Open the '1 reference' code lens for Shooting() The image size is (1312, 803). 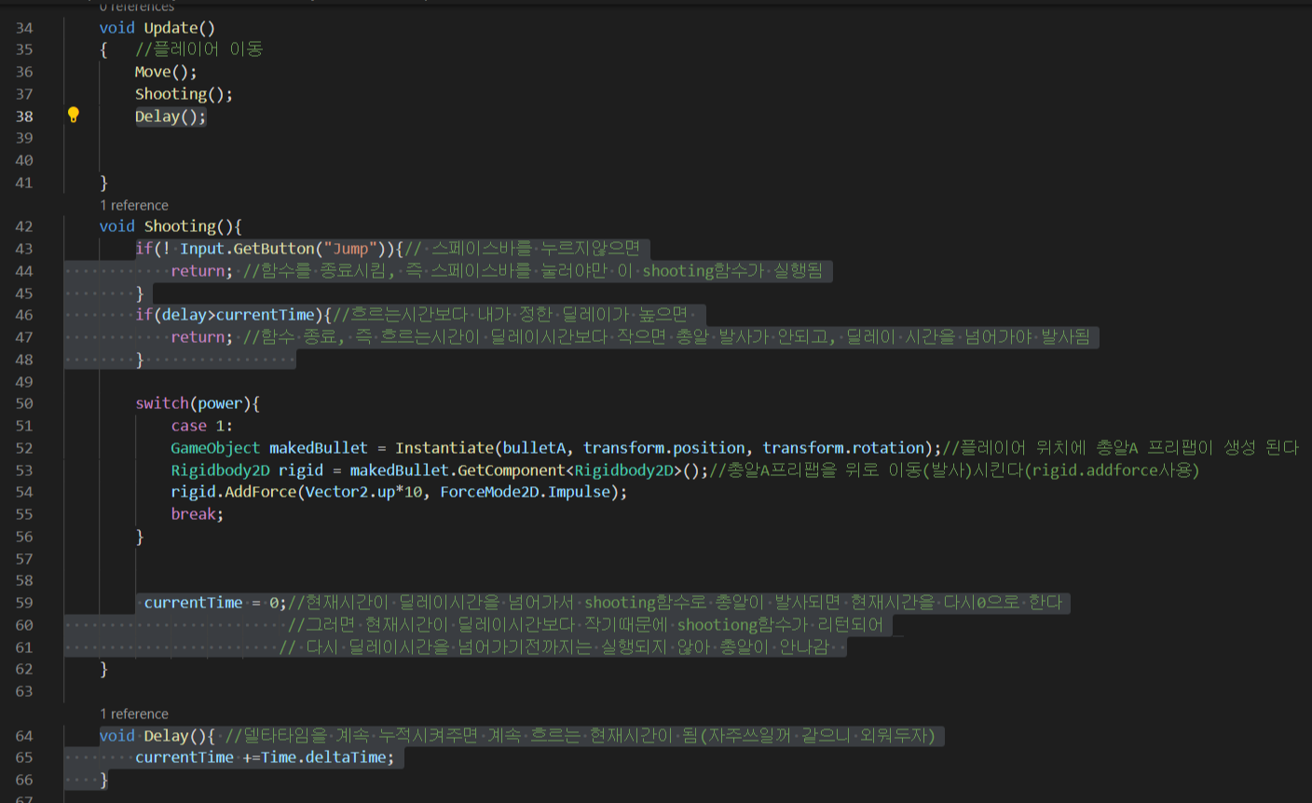coord(134,205)
